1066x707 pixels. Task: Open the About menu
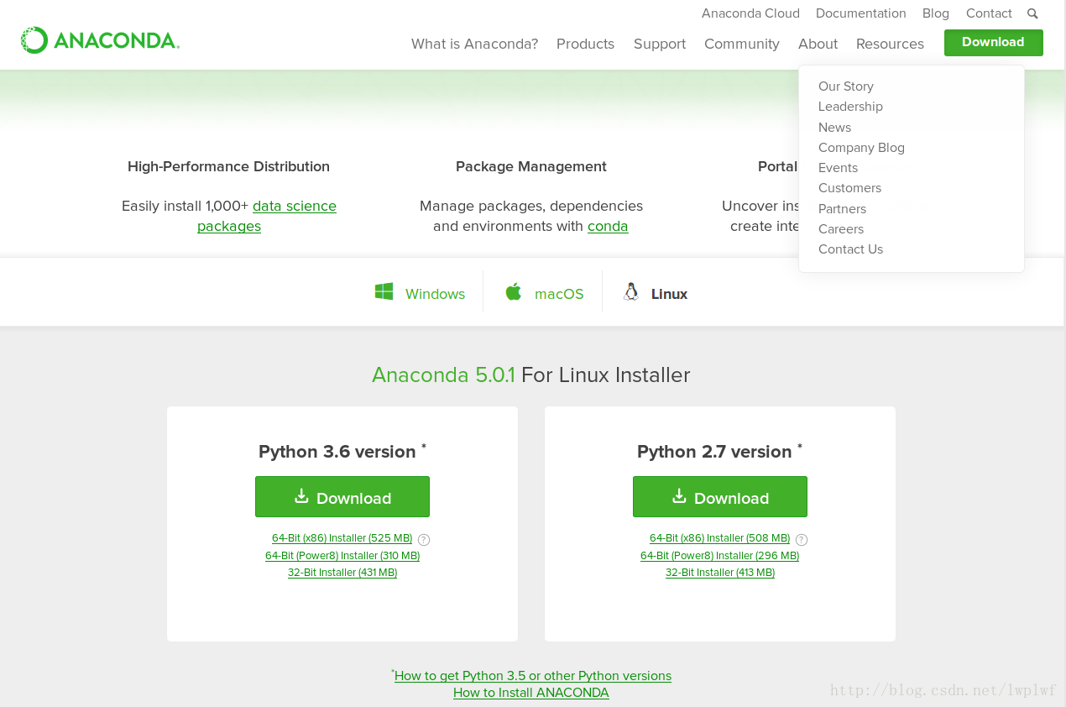pyautogui.click(x=818, y=44)
